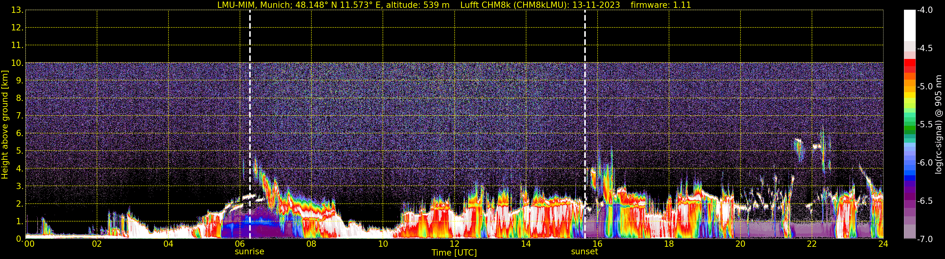Click the vertical color scale bar
Screen dimensions: 945x259
910,124
